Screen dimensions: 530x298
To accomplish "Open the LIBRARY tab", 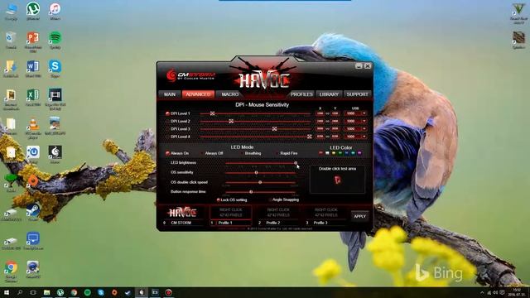I will (x=329, y=94).
